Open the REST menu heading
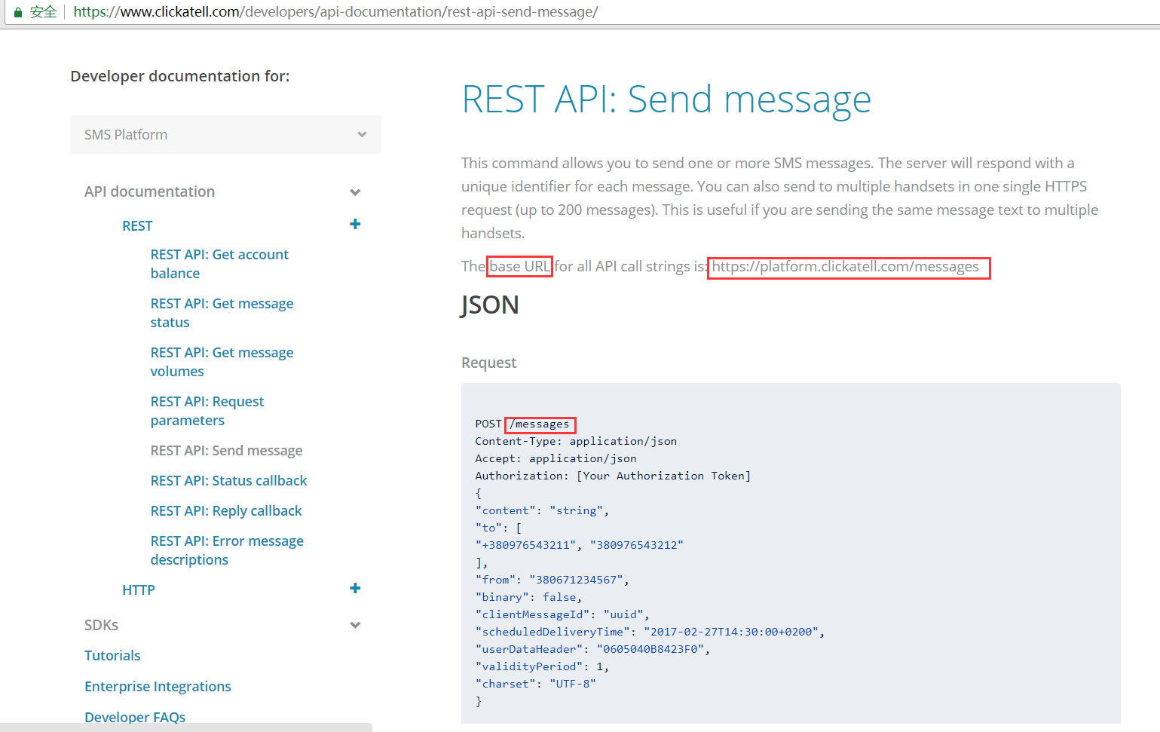This screenshot has width=1160, height=732. (x=137, y=225)
